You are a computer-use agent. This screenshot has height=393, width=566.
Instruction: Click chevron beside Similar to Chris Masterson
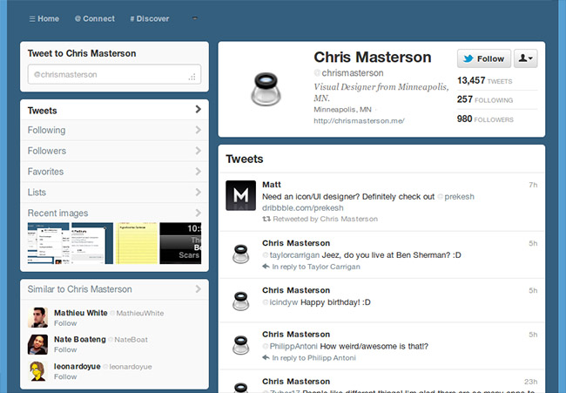199,288
